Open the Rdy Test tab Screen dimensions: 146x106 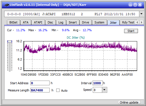[x=128, y=22]
